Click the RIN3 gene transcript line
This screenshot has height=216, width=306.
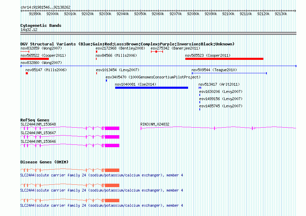tap(218, 128)
